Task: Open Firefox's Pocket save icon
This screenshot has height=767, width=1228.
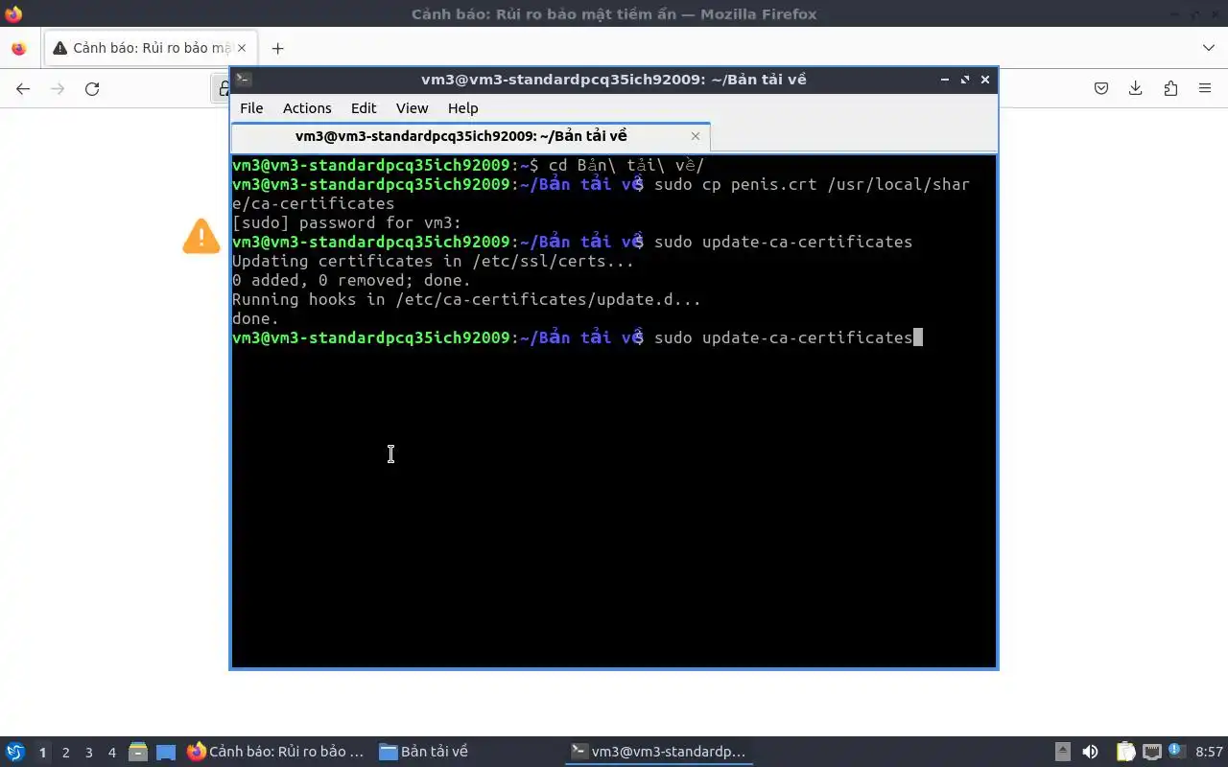Action: (1101, 88)
